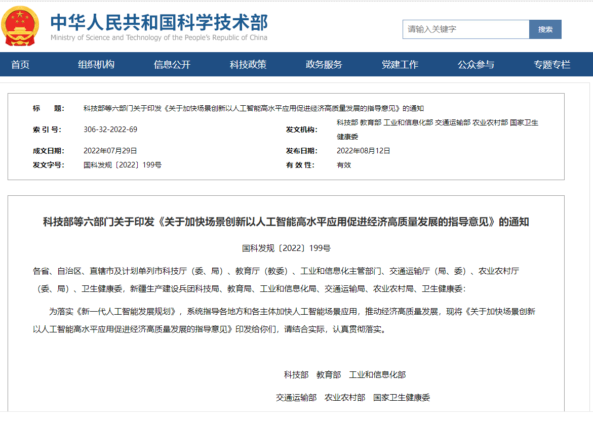
Task: Open the 专题专栏 menu item
Action: tap(552, 65)
